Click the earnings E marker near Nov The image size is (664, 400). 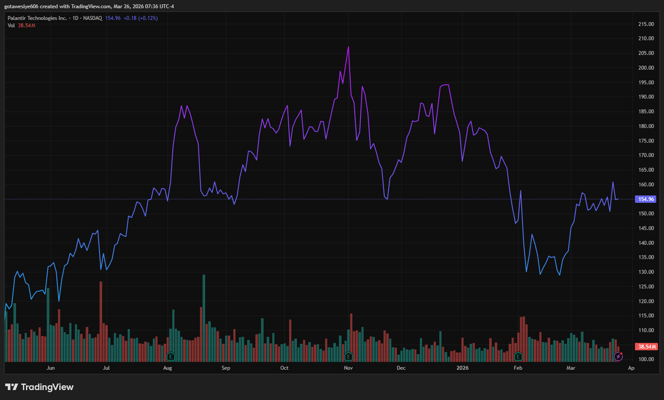pos(349,356)
